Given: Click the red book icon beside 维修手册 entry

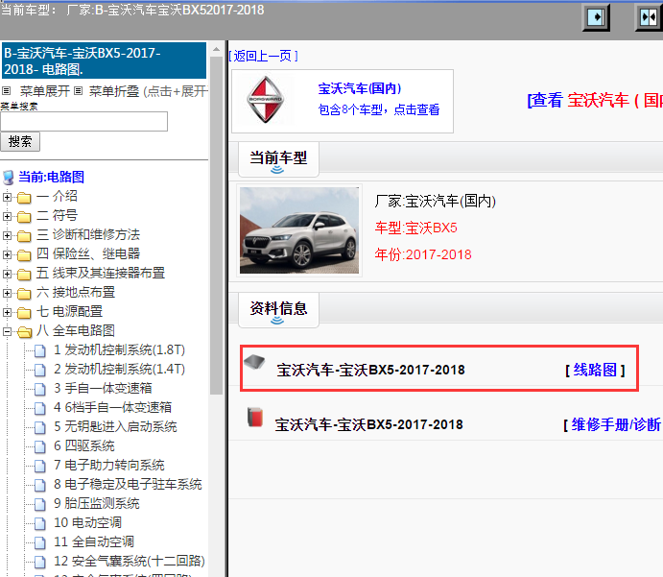Looking at the screenshot, I should pos(255,417).
